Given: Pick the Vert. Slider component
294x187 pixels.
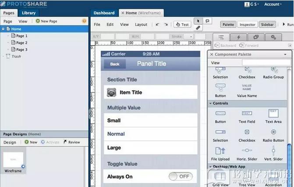Looking at the screenshot, I should click(273, 154).
